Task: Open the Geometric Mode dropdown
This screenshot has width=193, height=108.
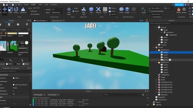Action: (37, 8)
